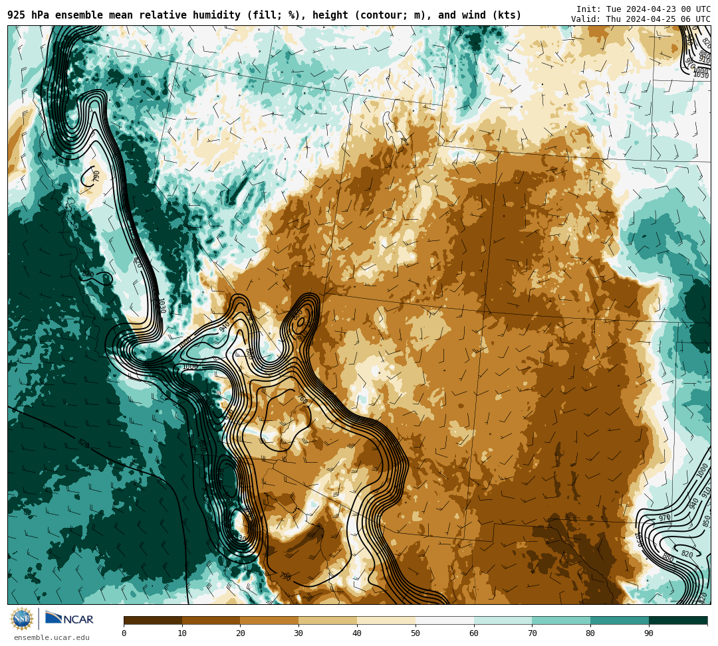718x646 pixels.
Task: Click colorbar tick label 20
Action: coord(241,633)
